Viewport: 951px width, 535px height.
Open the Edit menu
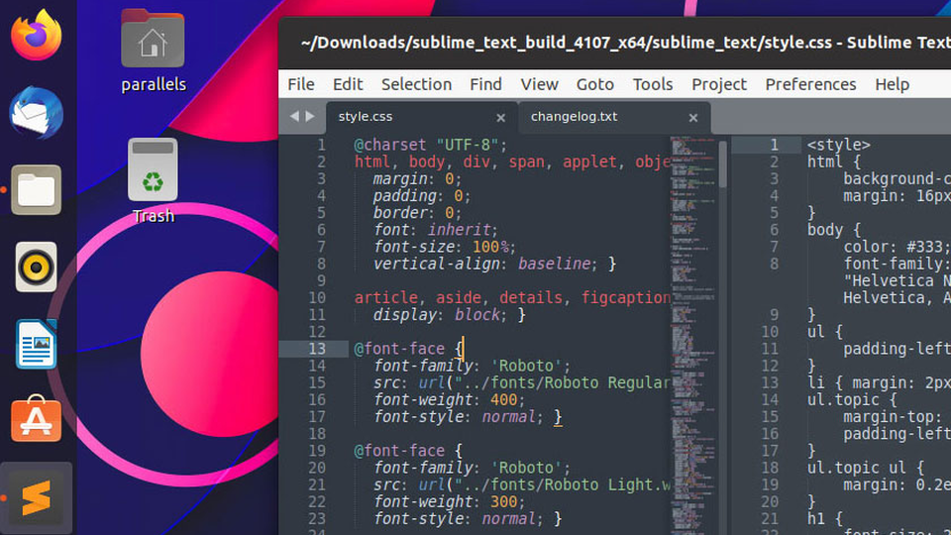point(348,84)
